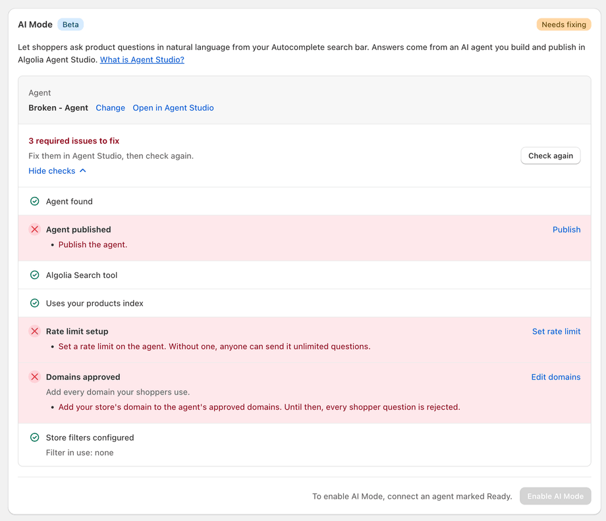Viewport: 606px width, 521px height.
Task: Click the 3 required issues to fix heading
Action: [74, 141]
